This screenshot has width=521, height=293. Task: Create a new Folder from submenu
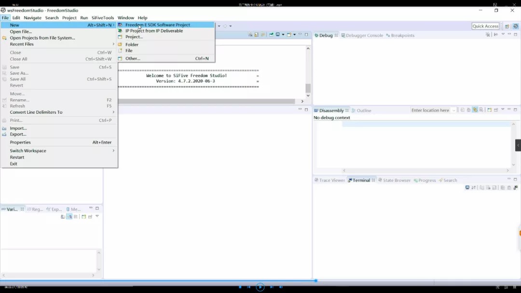point(166,44)
